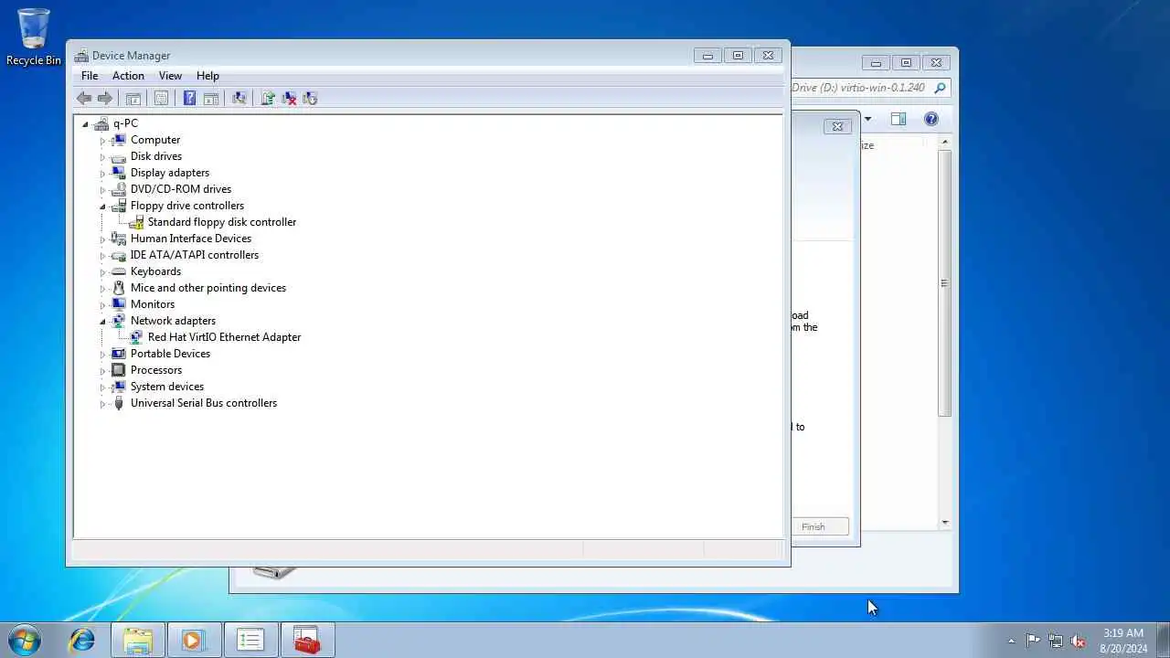This screenshot has width=1170, height=658.
Task: Launch Internet Explorer from the taskbar
Action: click(81, 640)
